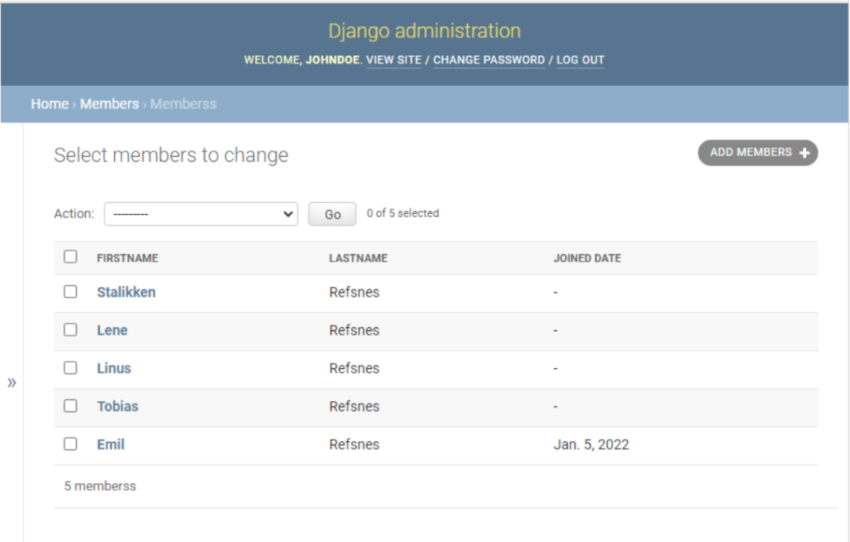The height and width of the screenshot is (542, 850).
Task: Click the '5 memberss' count text
Action: point(100,486)
